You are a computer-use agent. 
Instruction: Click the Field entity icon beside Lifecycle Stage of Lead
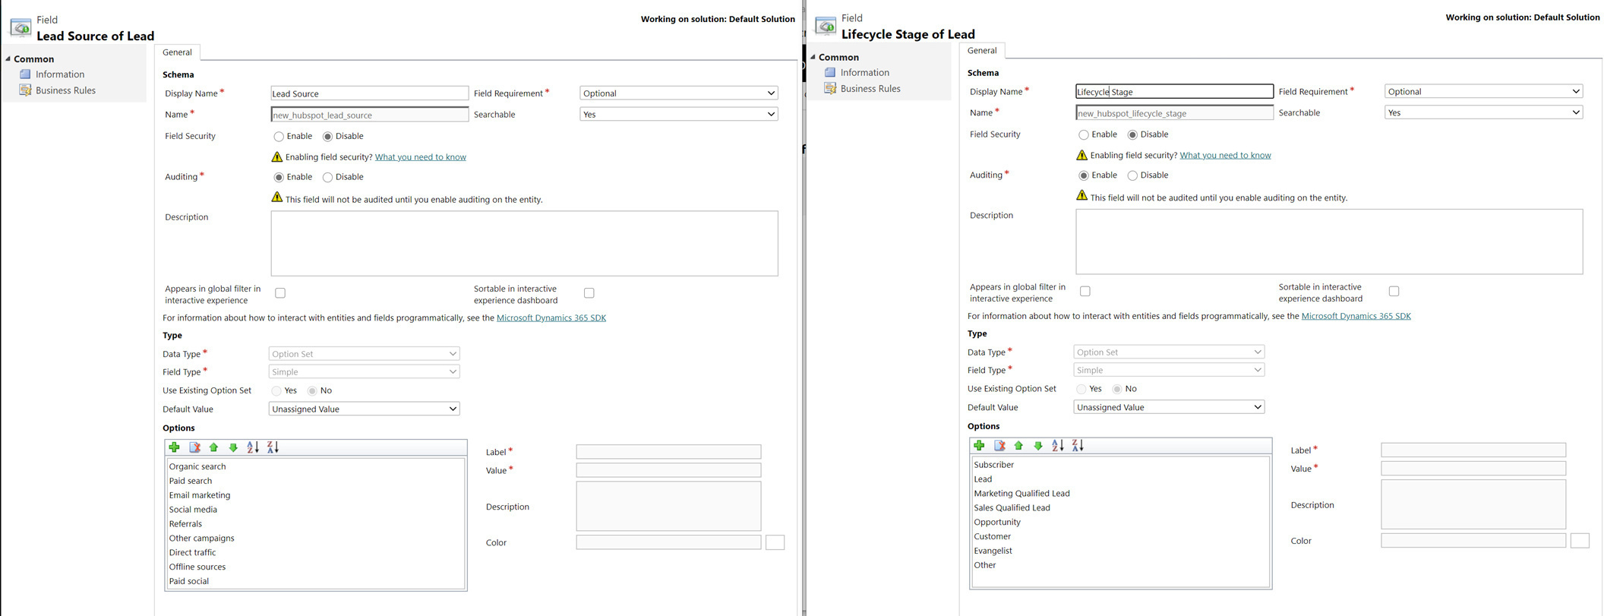click(826, 27)
